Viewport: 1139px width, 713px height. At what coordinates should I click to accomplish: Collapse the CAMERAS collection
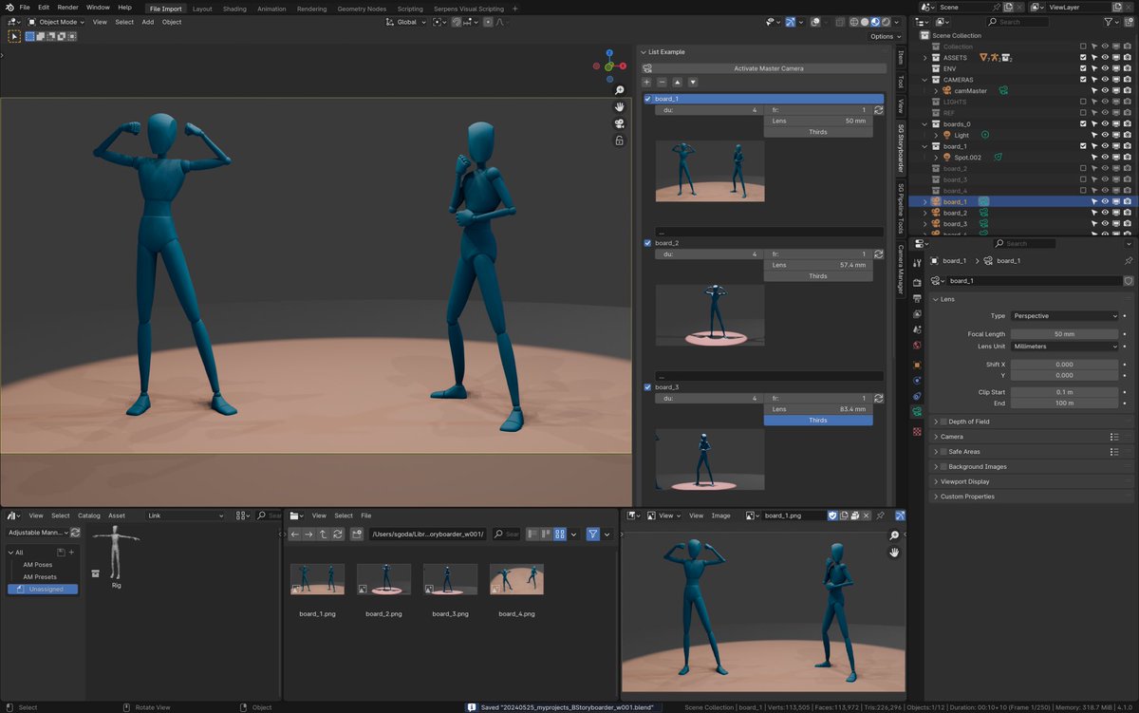pyautogui.click(x=924, y=79)
